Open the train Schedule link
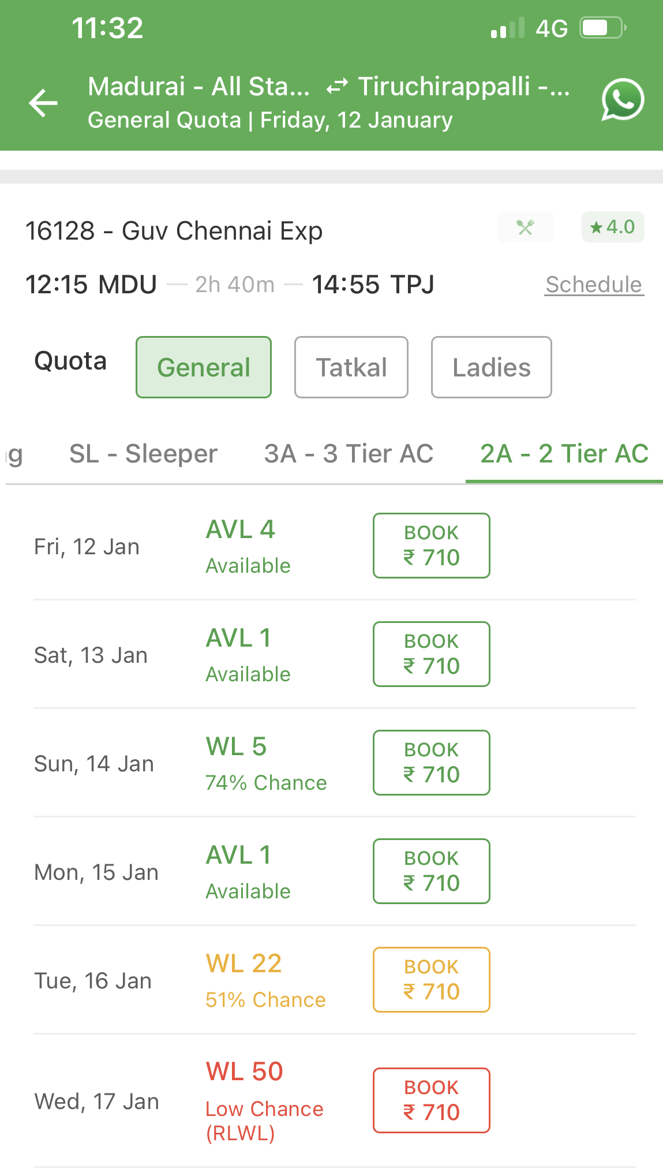The image size is (663, 1172). pyautogui.click(x=594, y=285)
